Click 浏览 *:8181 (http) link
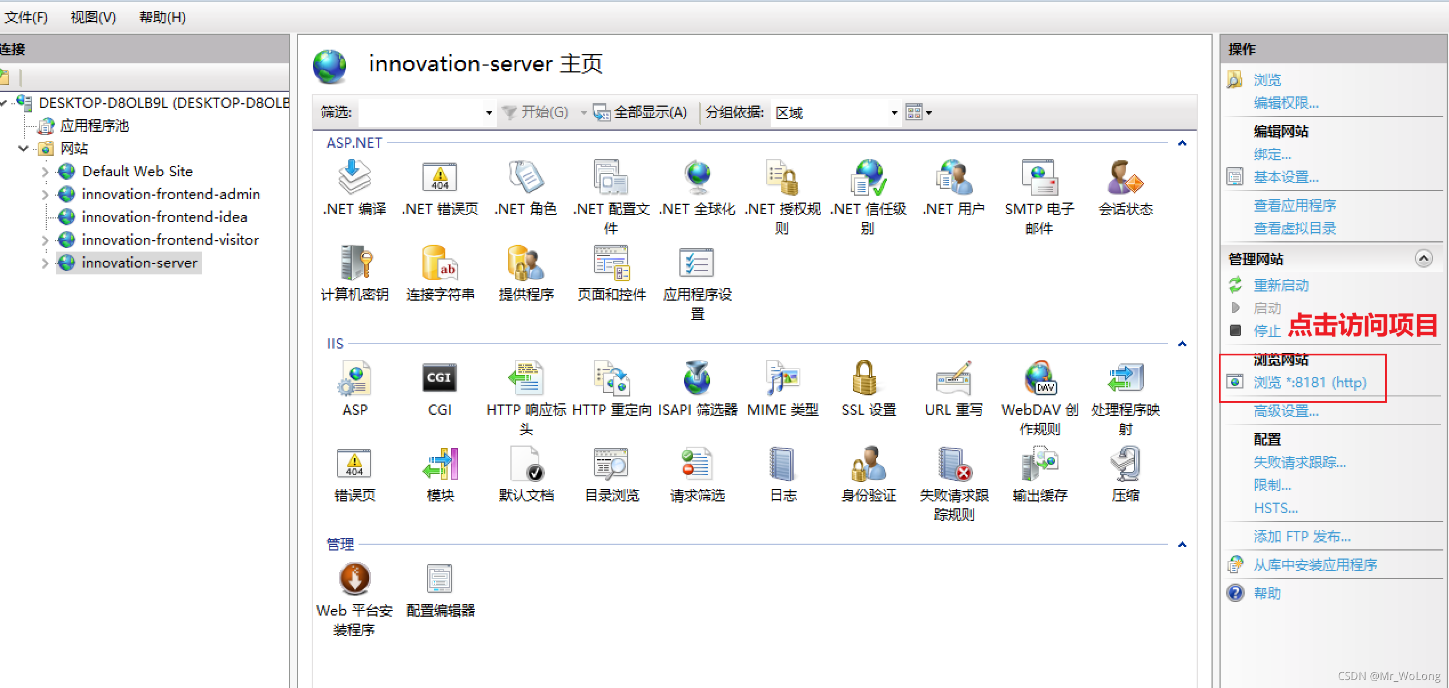The image size is (1449, 688). click(x=1310, y=382)
